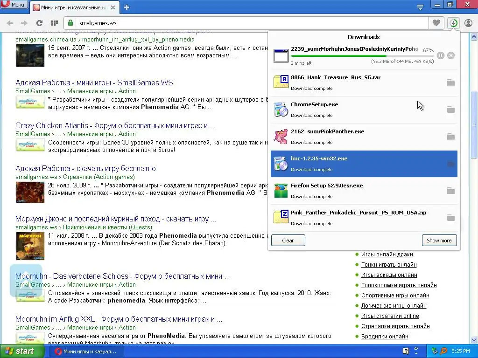Open the Opera Menu button
The height and width of the screenshot is (358, 478).
14,4
